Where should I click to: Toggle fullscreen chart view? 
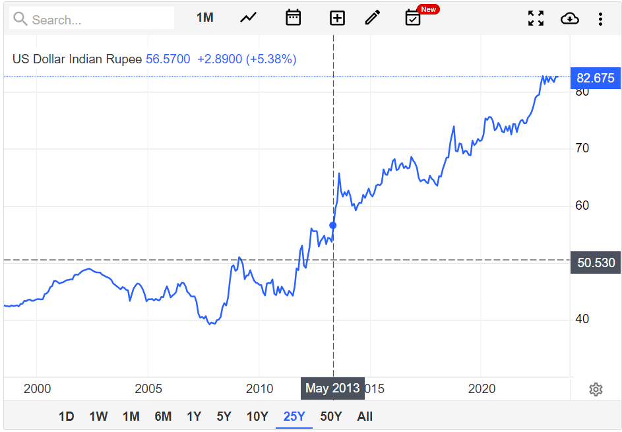coord(536,18)
